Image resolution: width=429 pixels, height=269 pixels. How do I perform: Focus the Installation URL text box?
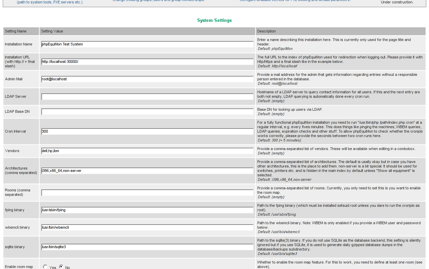click(x=147, y=62)
